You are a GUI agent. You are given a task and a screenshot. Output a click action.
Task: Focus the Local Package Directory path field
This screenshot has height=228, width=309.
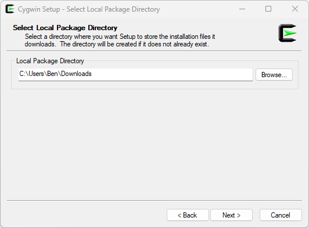click(x=135, y=75)
